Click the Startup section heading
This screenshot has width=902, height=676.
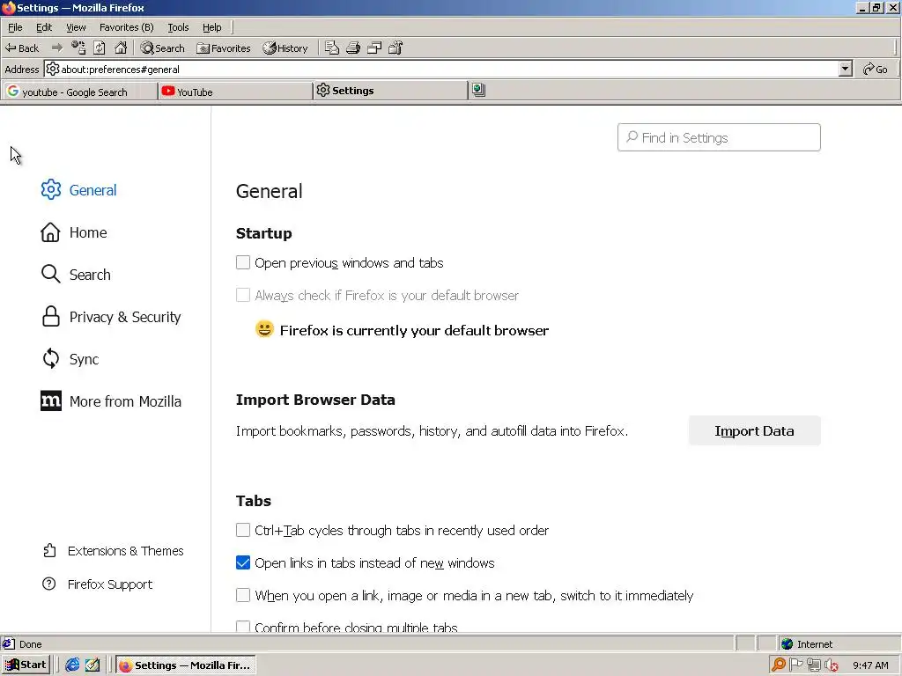coord(264,233)
